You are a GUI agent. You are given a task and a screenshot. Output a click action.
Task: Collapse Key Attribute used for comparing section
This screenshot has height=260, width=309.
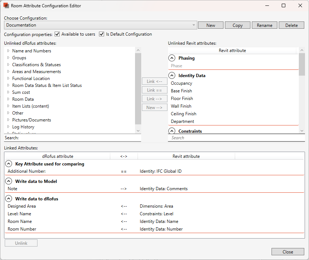coord(9,164)
